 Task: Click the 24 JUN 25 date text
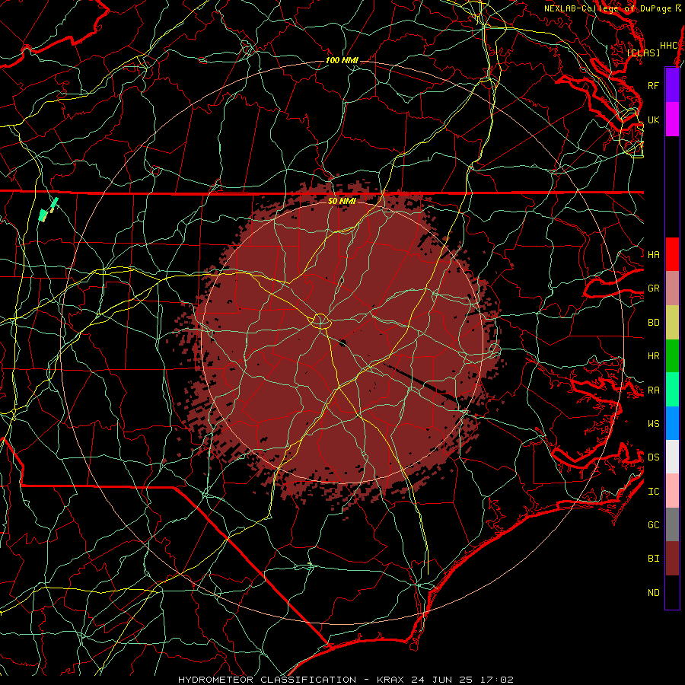point(443,680)
